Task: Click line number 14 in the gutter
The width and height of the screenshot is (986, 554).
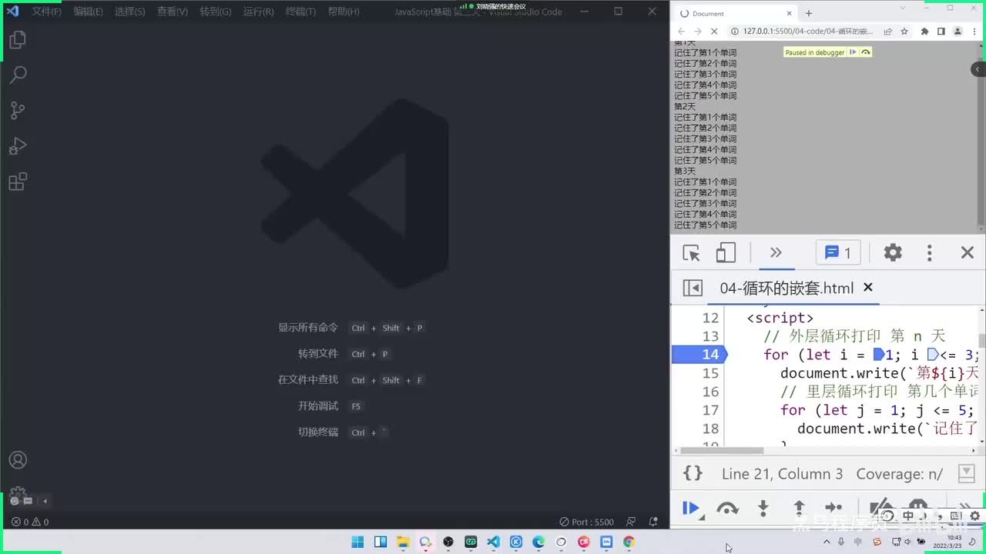Action: (710, 355)
